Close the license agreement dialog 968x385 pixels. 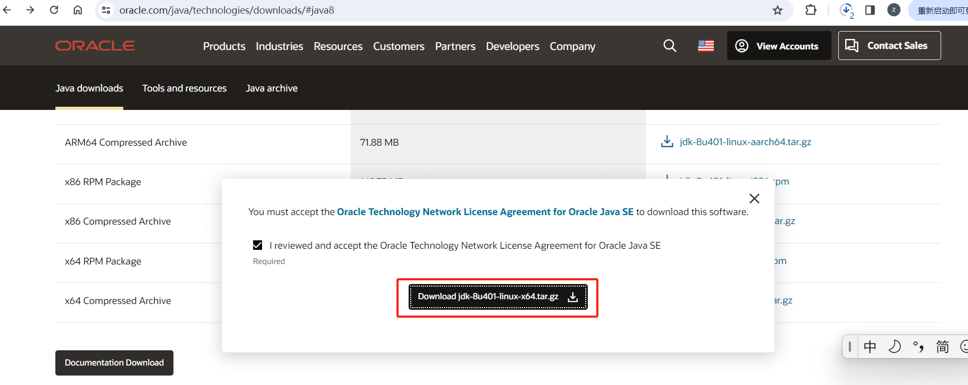[754, 198]
